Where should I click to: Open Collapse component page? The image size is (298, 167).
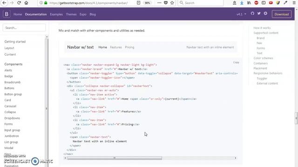click(10, 112)
